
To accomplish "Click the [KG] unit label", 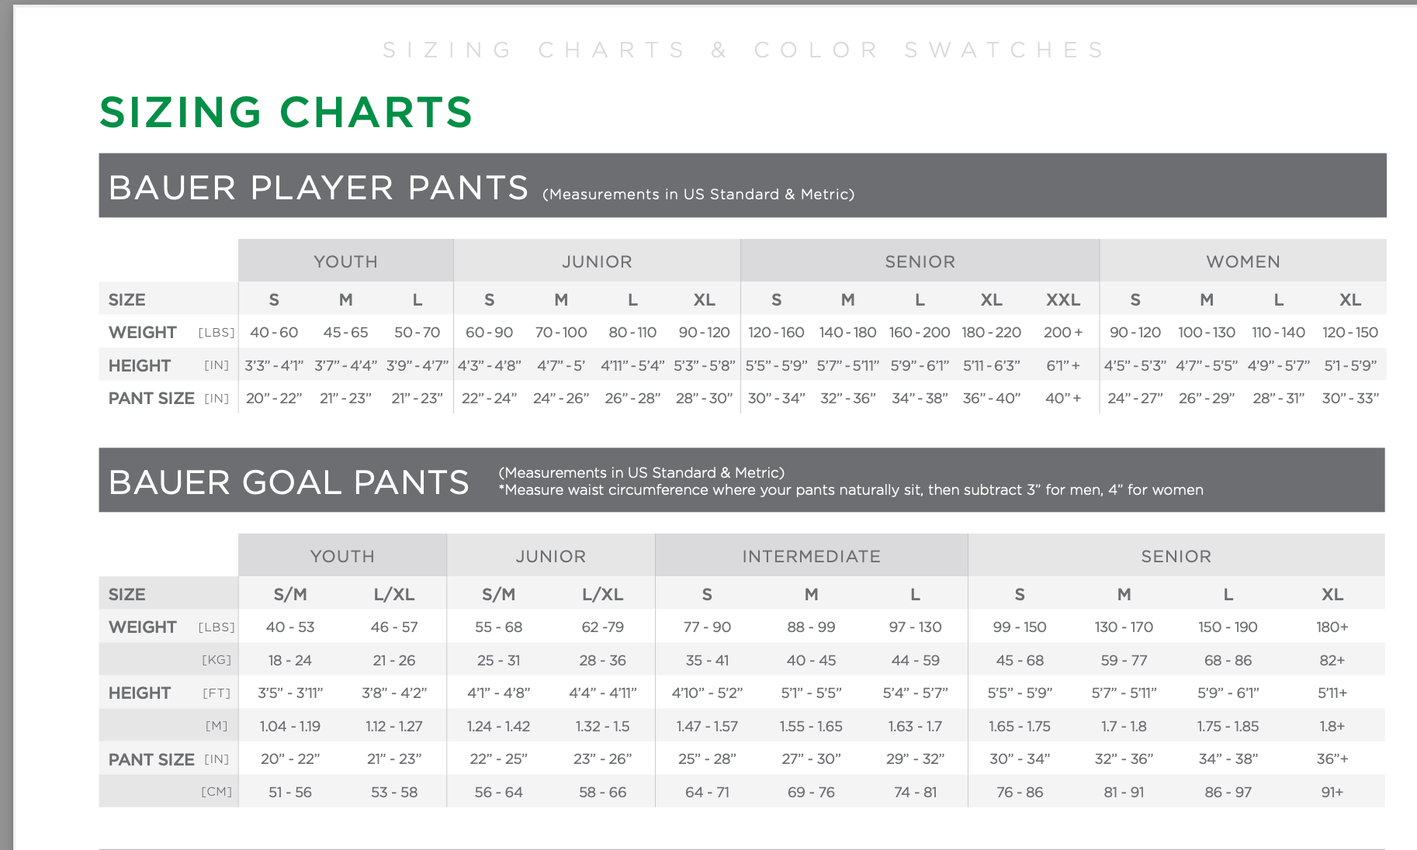I will [x=217, y=660].
